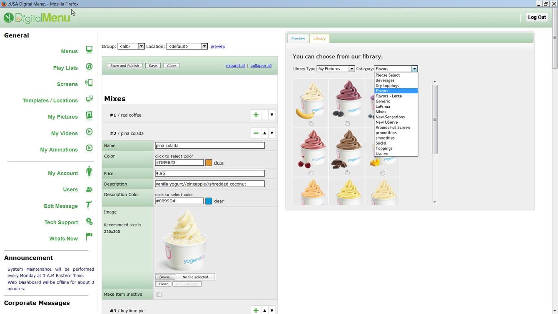Viewport: 558px width, 314px height.
Task: Select blackberry yogurt picture radio button
Action: coord(347,124)
